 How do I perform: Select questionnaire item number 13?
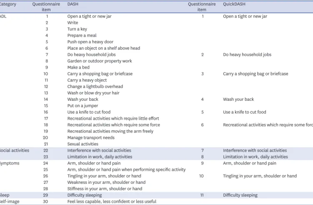coord(46,93)
